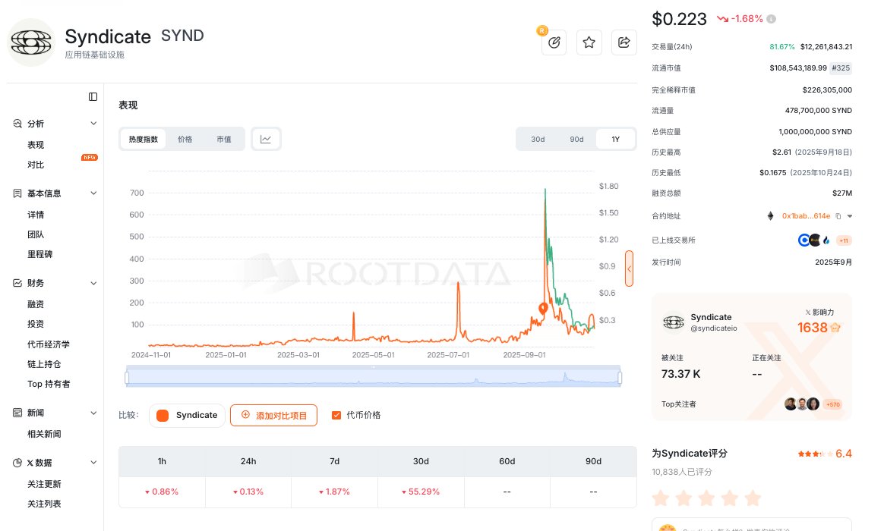The height and width of the screenshot is (531, 884).
Task: Expand the contract address dropdown arrow
Action: pyautogui.click(x=849, y=216)
